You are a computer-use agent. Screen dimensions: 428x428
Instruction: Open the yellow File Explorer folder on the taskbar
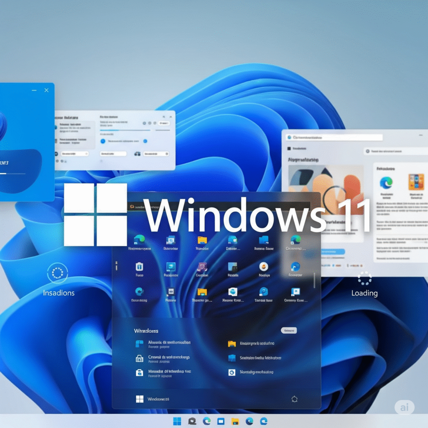pos(235,421)
